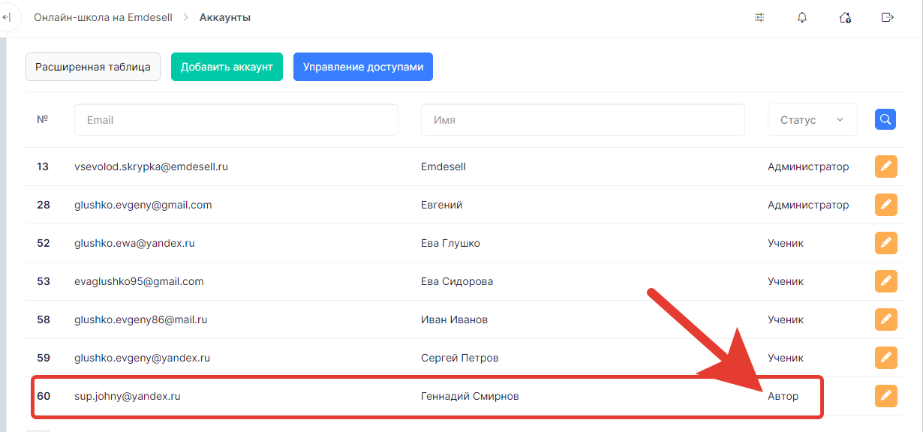Open the notifications bell icon
The height and width of the screenshot is (432, 923).
click(802, 17)
